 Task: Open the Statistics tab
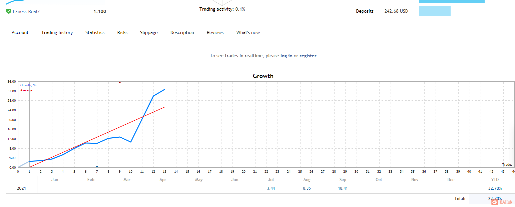(x=95, y=32)
